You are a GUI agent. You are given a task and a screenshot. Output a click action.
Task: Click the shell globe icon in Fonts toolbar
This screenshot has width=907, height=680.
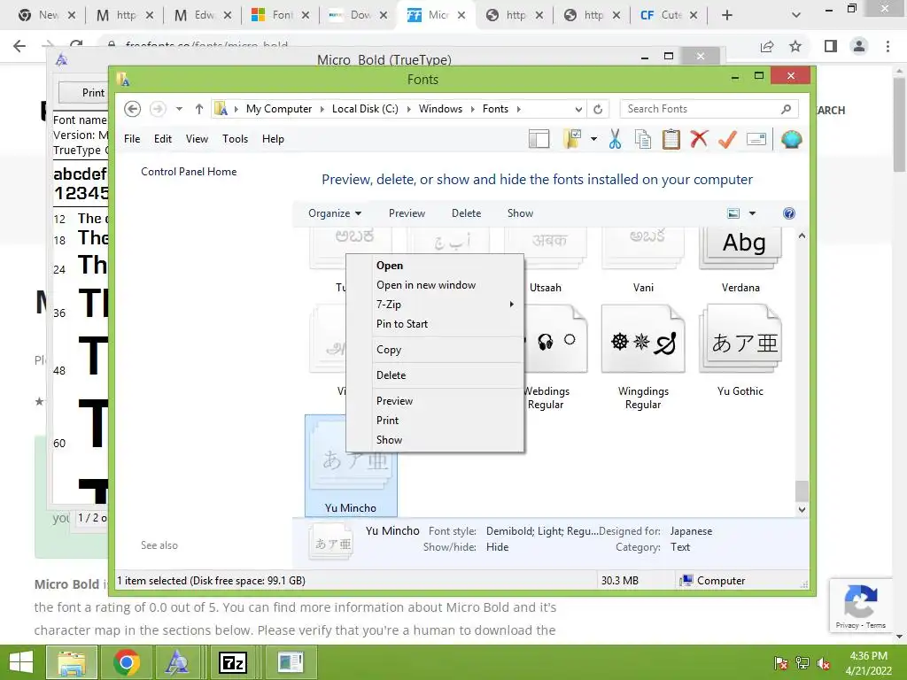[x=791, y=139]
